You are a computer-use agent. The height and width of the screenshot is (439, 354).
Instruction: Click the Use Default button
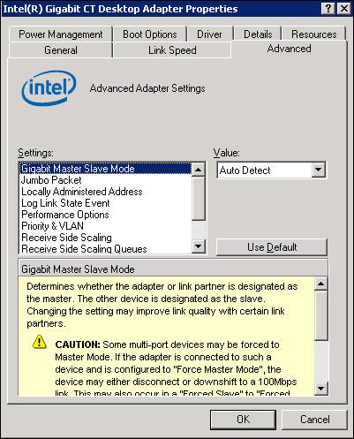[272, 247]
